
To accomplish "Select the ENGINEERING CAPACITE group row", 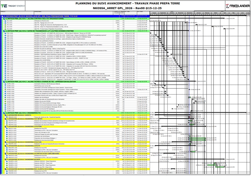I will [x=77, y=146].
